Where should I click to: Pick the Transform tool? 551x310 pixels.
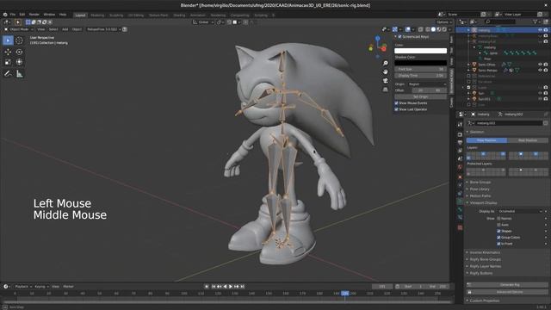[19, 62]
